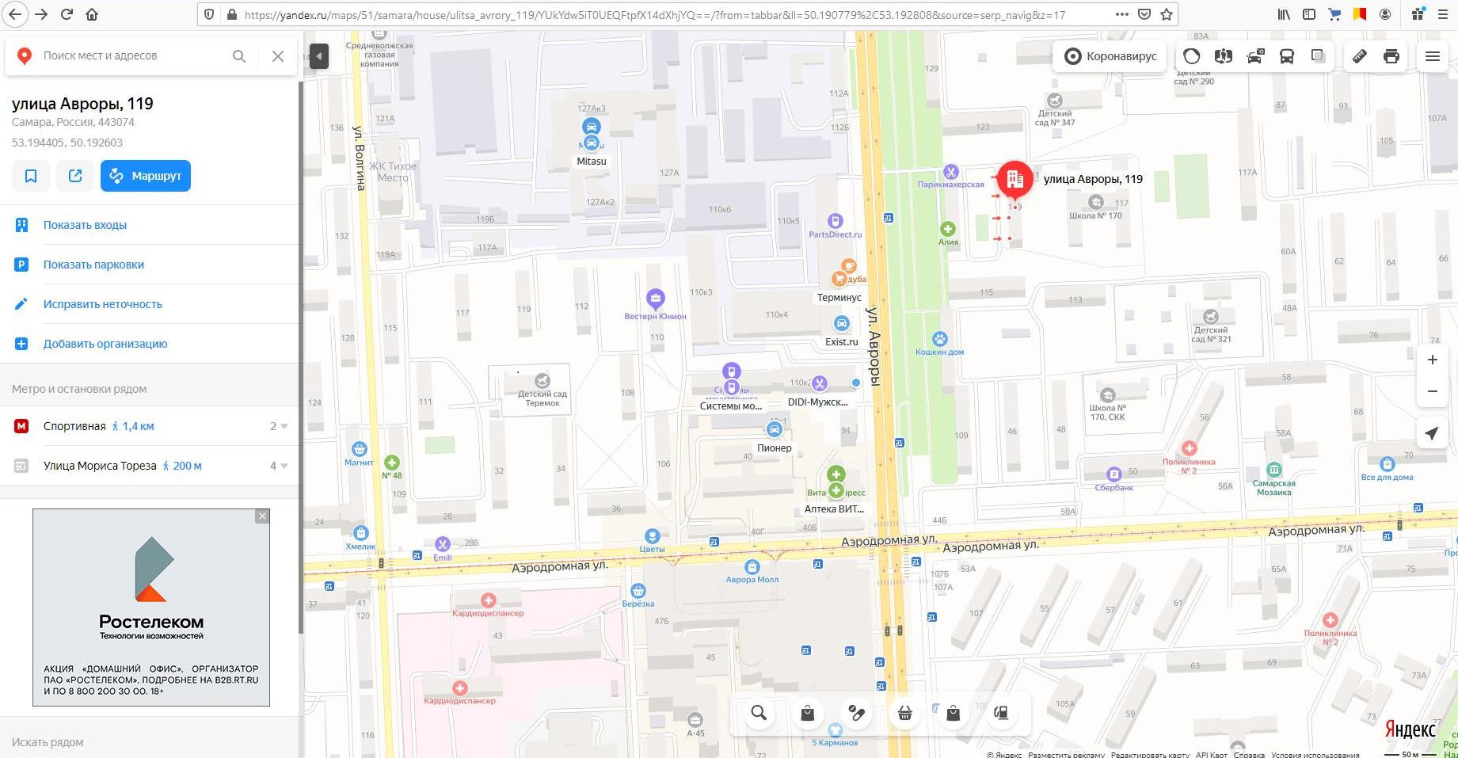Open the Firefox account icon

[x=1385, y=14]
